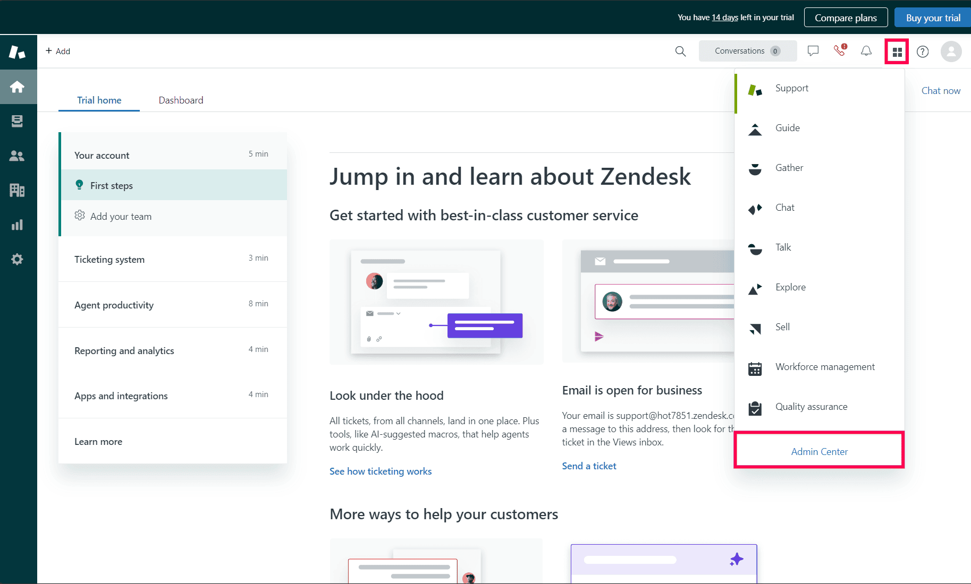Select Sell in the products menu
The image size is (971, 584).
coord(820,327)
